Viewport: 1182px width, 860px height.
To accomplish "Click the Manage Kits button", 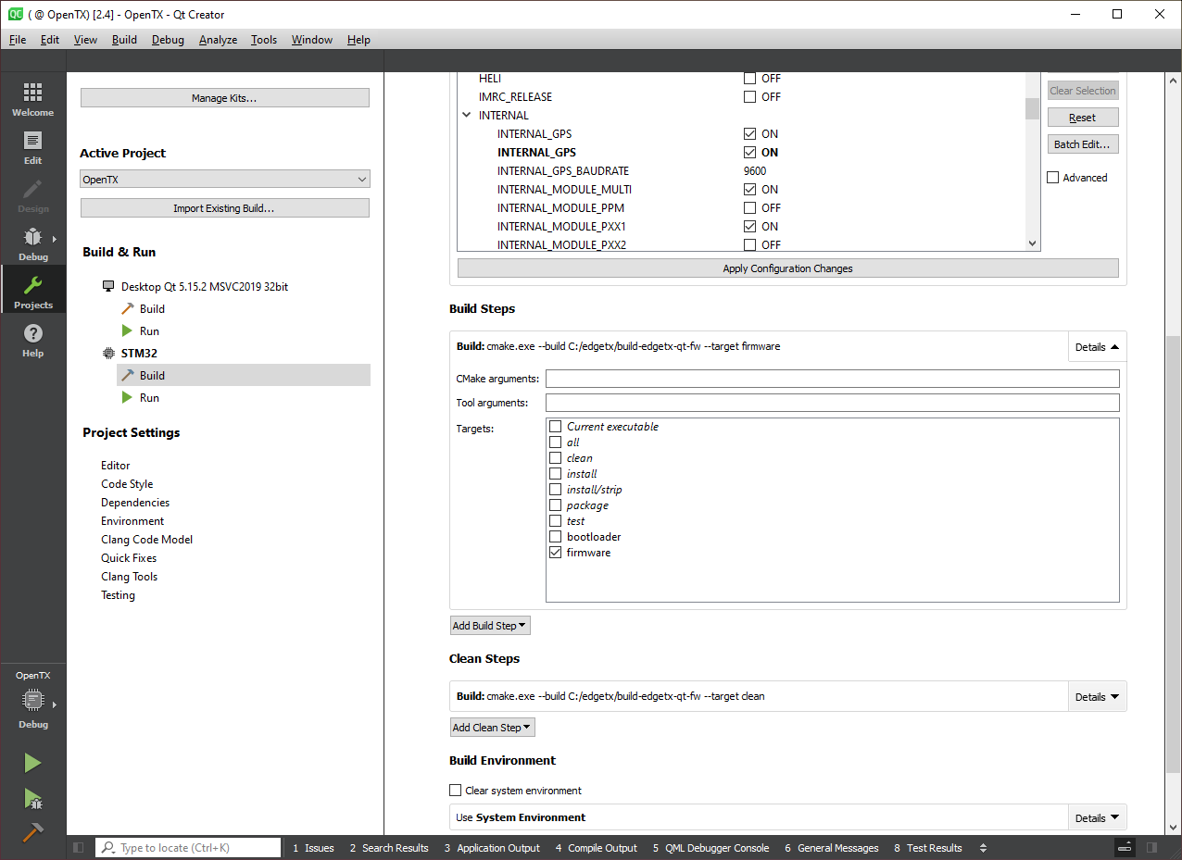I will [224, 98].
